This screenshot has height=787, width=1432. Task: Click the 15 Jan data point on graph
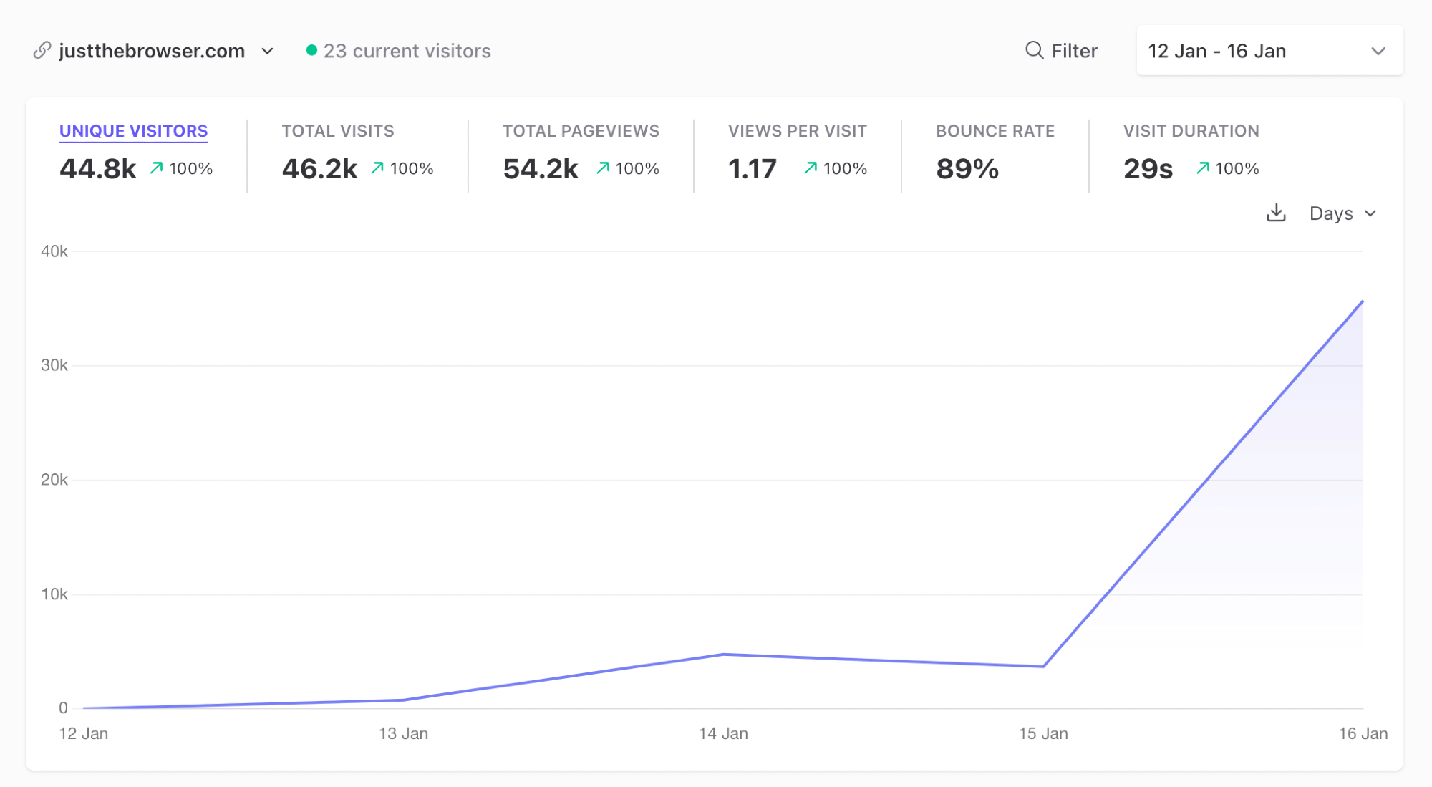point(1043,667)
